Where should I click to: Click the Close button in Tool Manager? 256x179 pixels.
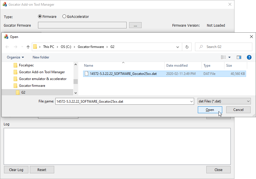point(219,170)
